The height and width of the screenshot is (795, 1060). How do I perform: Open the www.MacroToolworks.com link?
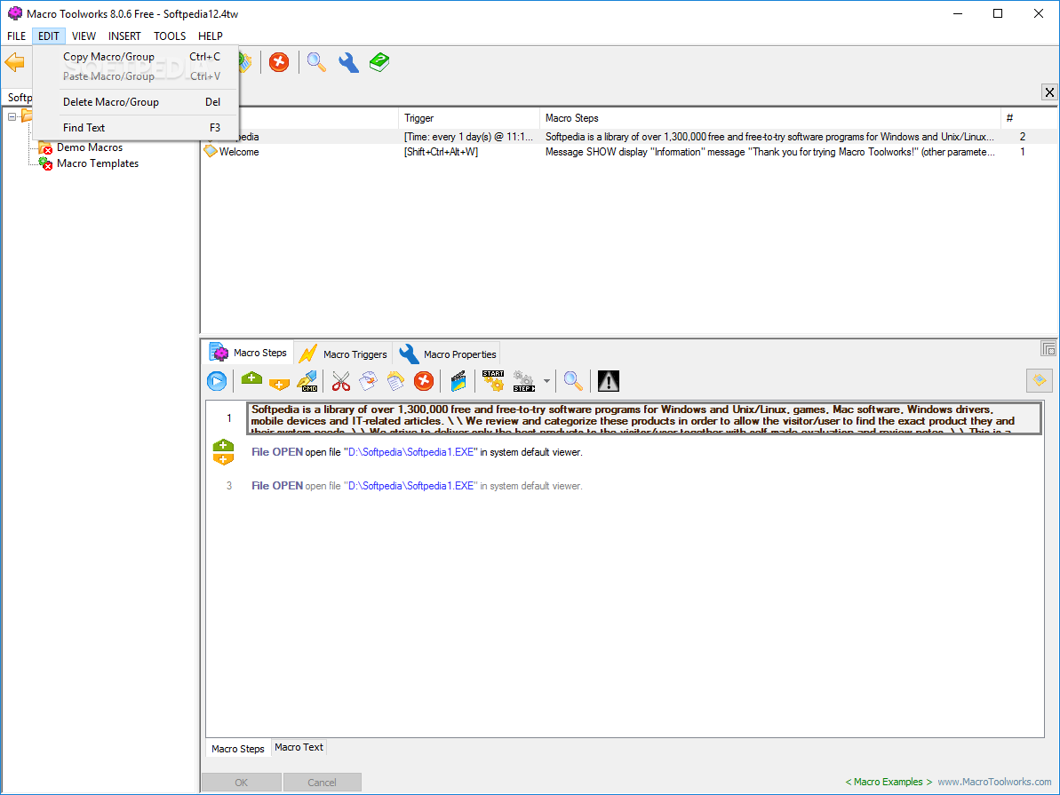pyautogui.click(x=994, y=782)
